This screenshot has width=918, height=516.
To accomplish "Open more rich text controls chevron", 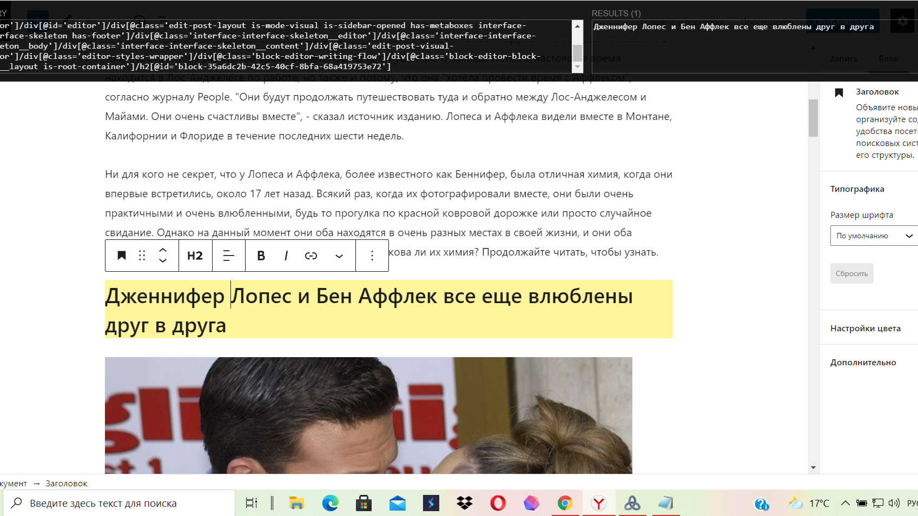I will point(339,256).
